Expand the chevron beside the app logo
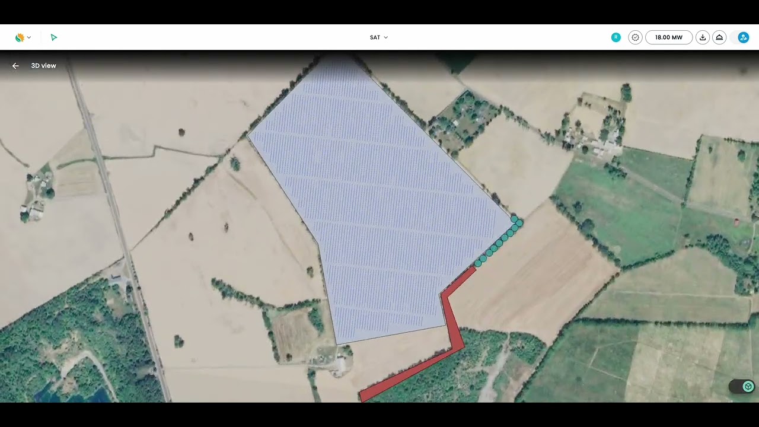 pyautogui.click(x=29, y=37)
